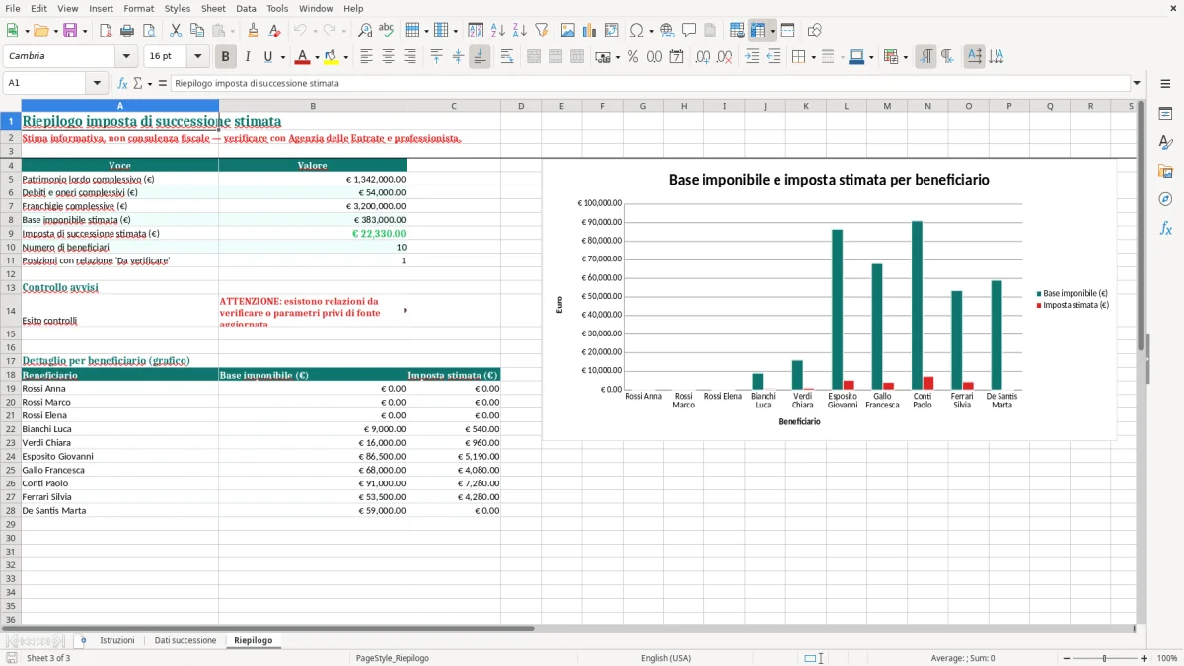Insert special character Omega

coord(636,31)
